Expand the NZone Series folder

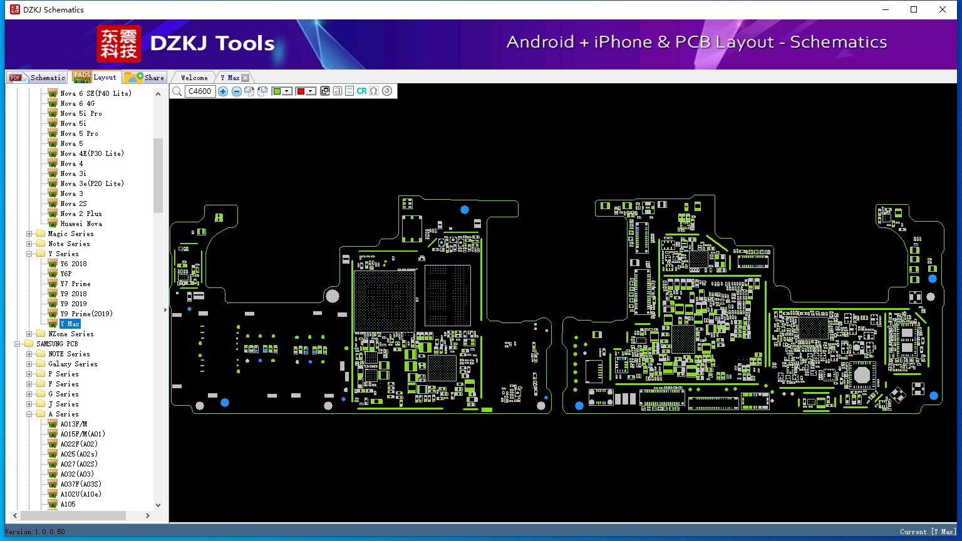tap(29, 334)
